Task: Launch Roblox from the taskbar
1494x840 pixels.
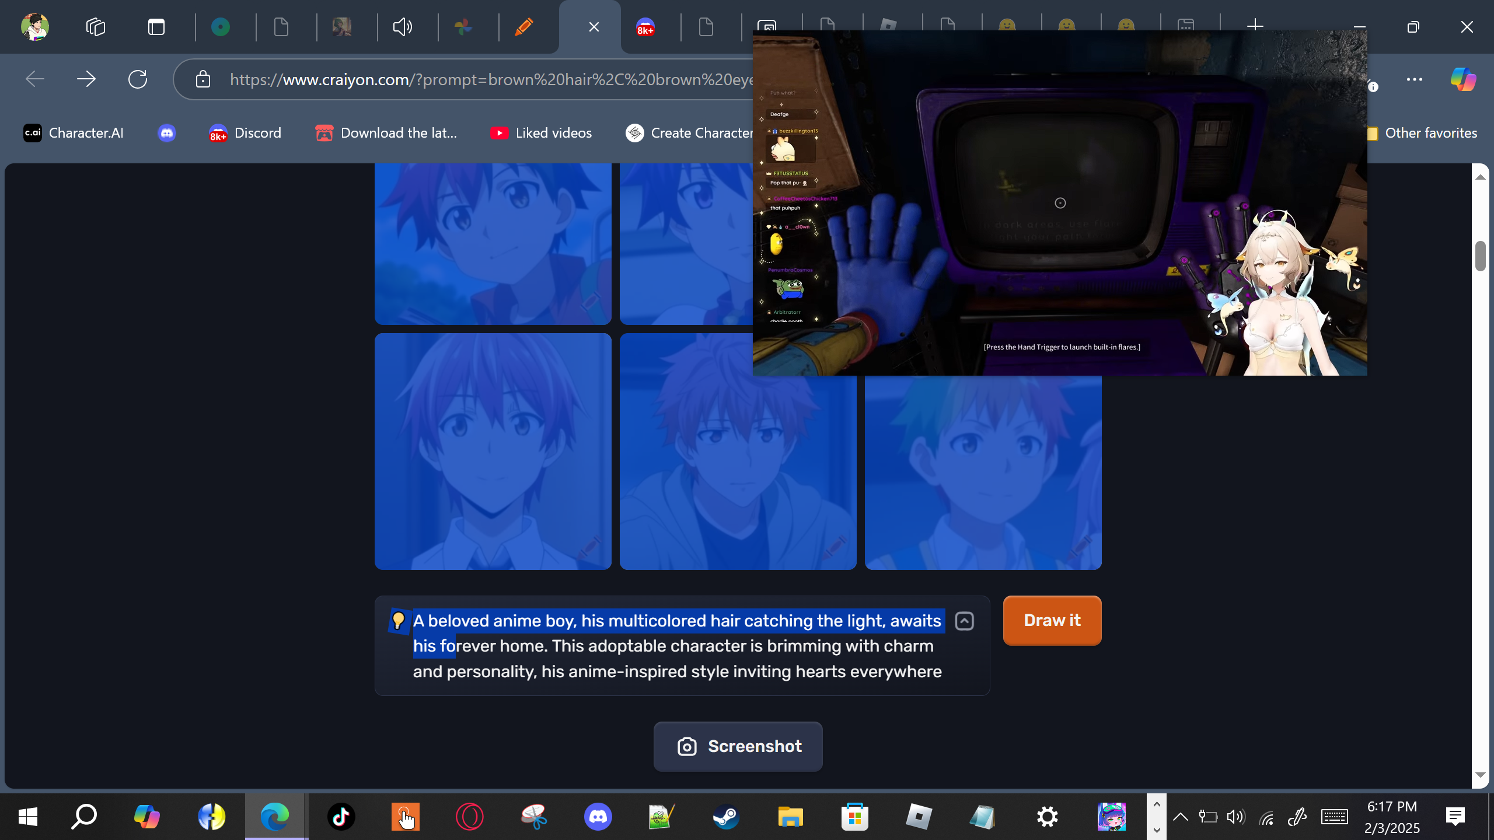Action: click(x=919, y=817)
